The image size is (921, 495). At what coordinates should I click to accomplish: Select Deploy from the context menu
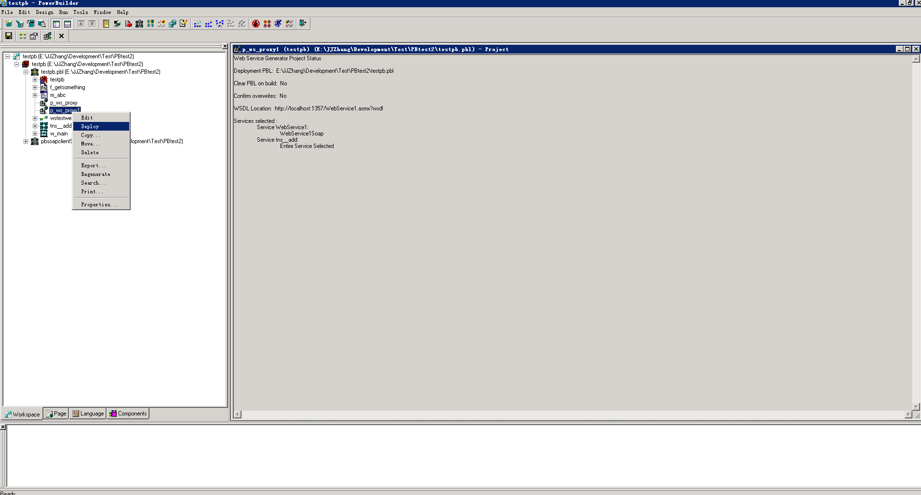pos(90,126)
